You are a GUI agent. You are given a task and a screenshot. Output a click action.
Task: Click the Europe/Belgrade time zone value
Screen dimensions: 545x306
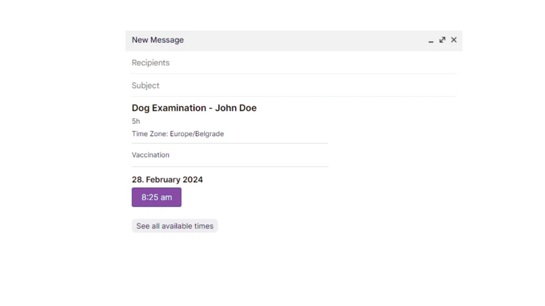pos(197,134)
